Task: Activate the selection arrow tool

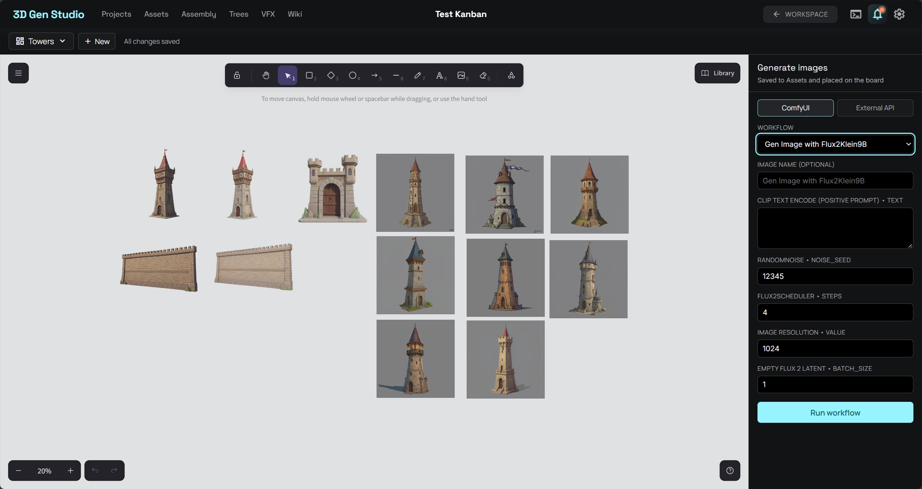Action: (x=288, y=75)
